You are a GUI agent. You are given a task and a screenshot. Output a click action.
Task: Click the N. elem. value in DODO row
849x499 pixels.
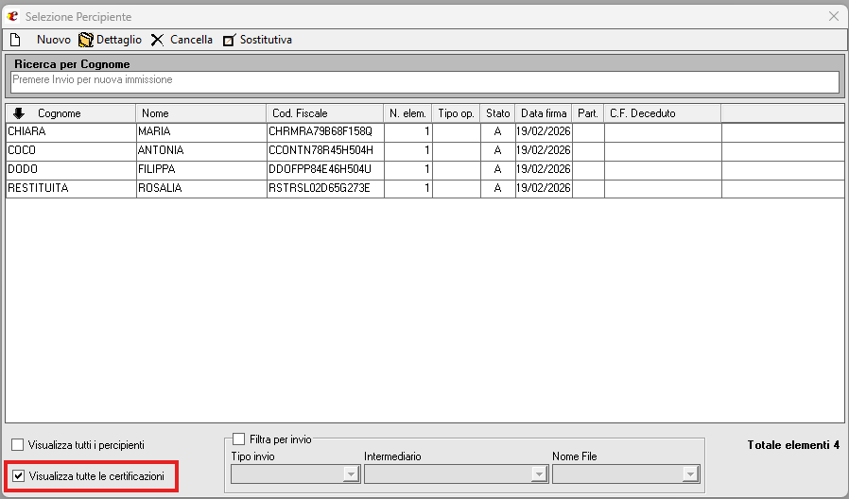408,169
